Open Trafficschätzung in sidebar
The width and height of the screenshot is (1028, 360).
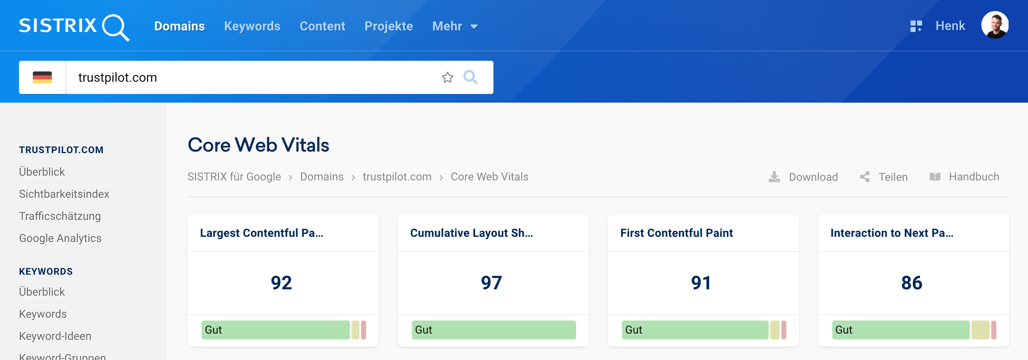point(60,216)
